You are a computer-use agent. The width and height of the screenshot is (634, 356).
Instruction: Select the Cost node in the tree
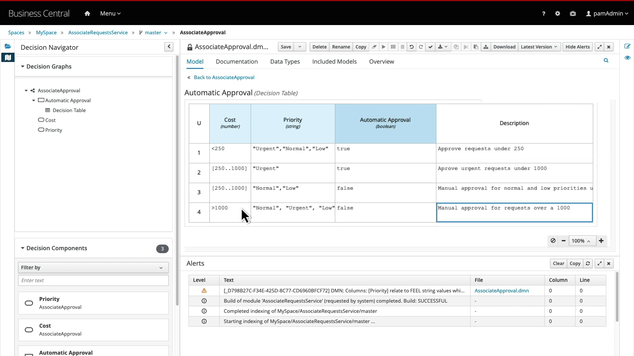50,120
